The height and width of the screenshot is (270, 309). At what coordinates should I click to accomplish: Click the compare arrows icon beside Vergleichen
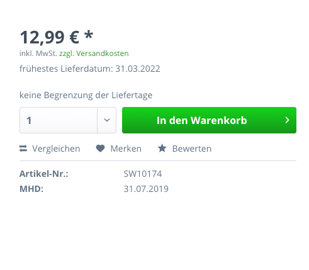coord(23,149)
